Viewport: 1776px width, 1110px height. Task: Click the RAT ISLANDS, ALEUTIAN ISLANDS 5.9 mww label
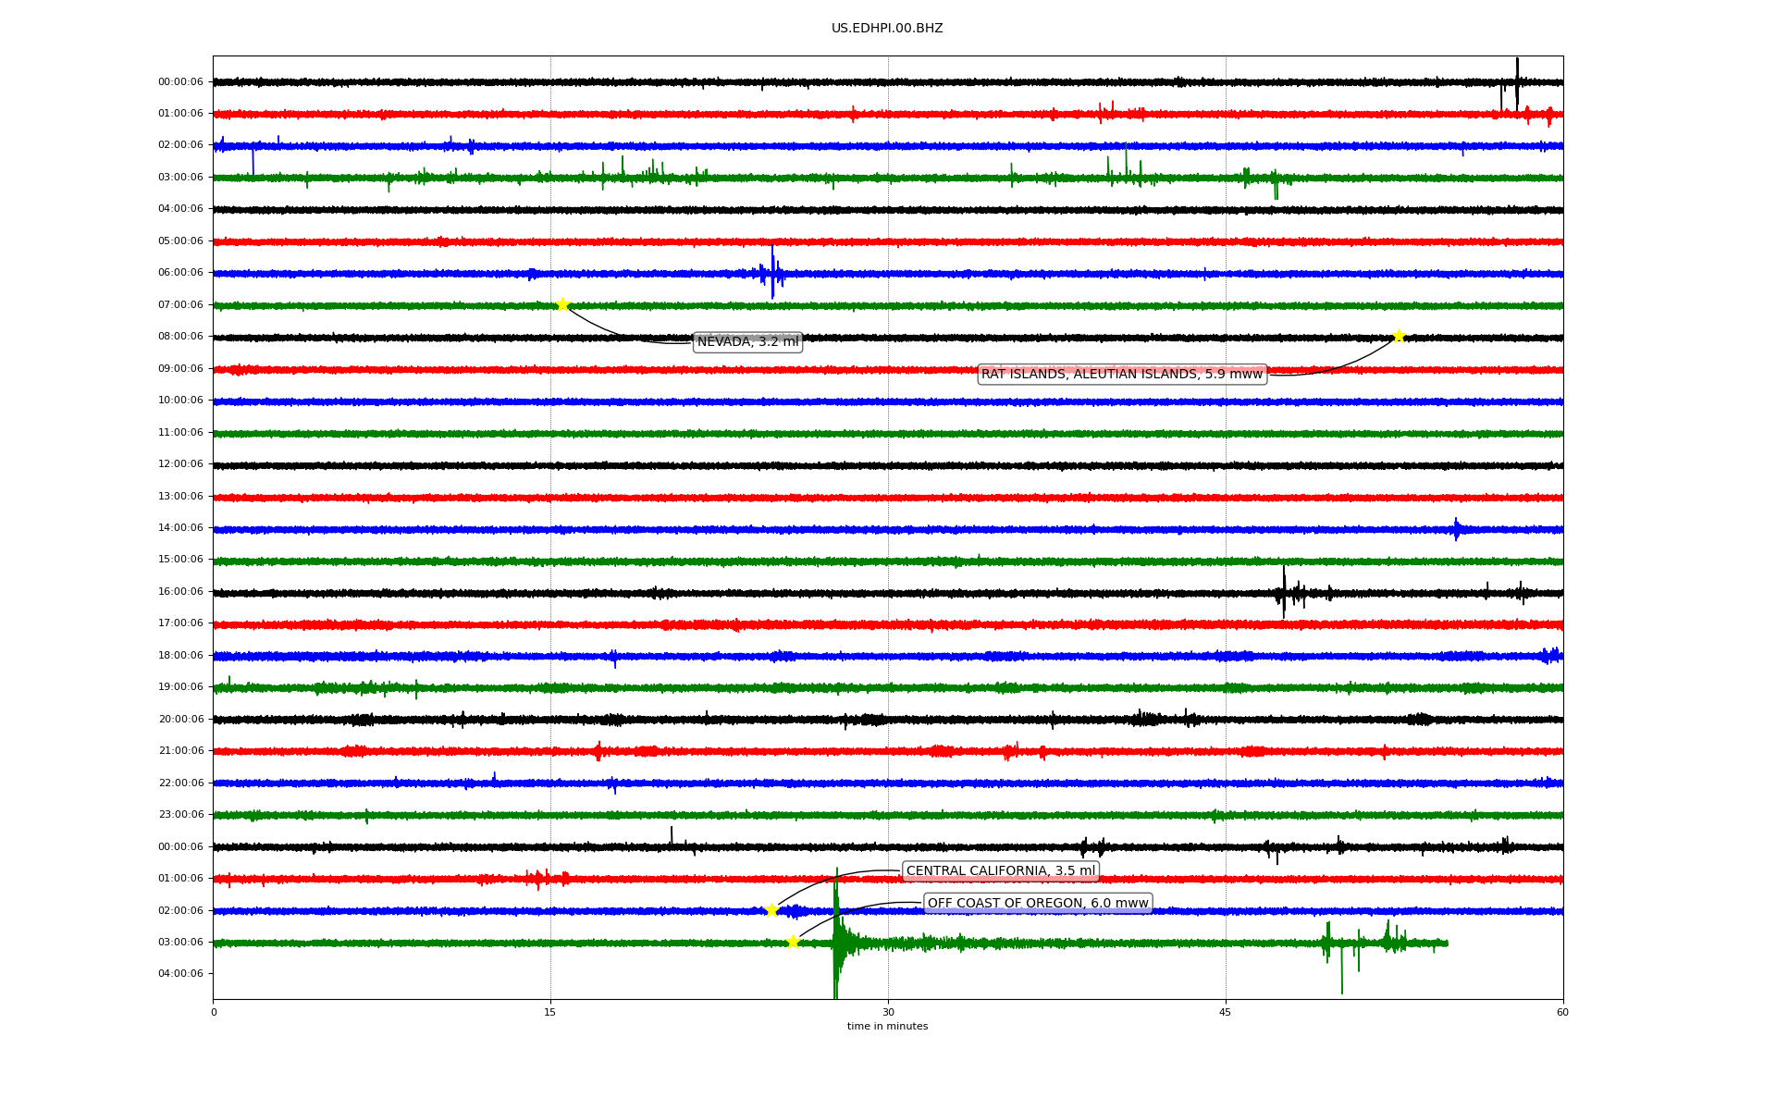click(1121, 374)
